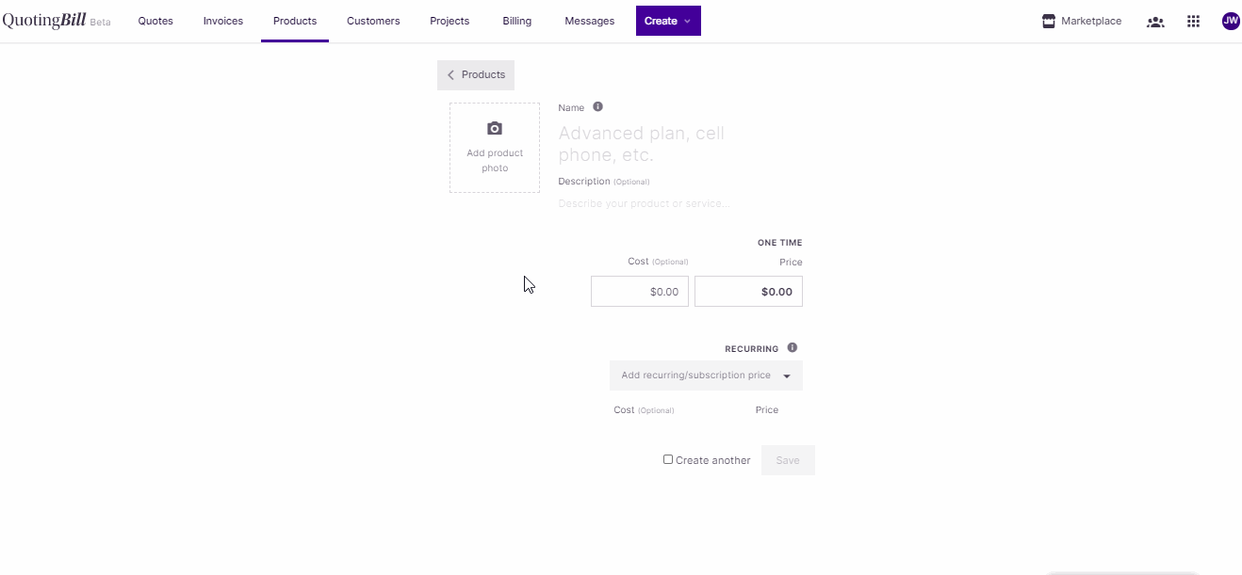The image size is (1242, 575).
Task: Open the Marketplace link
Action: 1082,21
